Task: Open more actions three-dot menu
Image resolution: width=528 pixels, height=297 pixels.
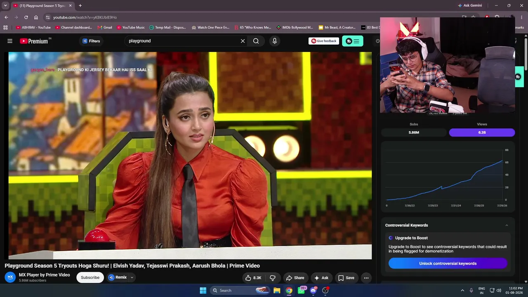Action: [366, 278]
